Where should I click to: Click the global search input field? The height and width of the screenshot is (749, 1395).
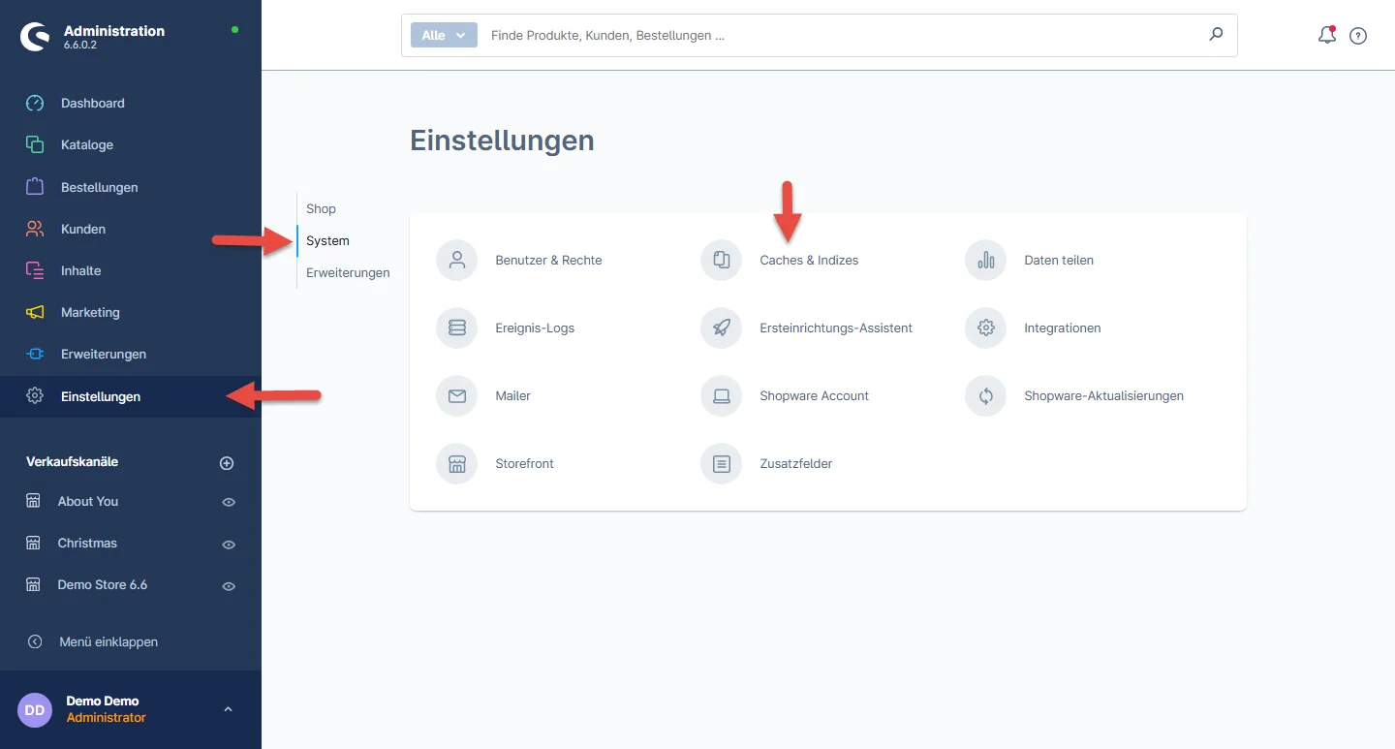pos(833,35)
